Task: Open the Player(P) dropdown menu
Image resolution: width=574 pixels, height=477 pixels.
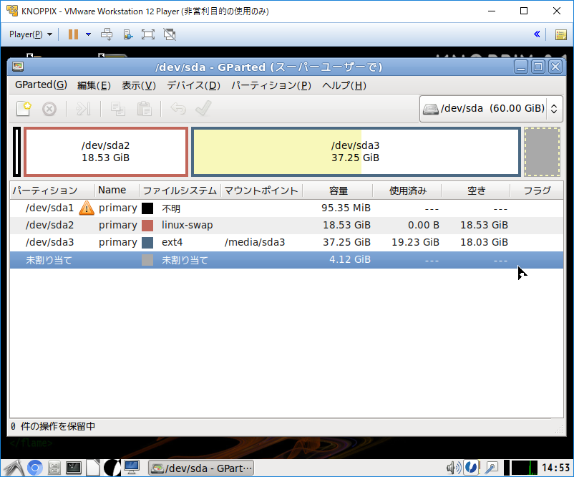Action: (31, 34)
